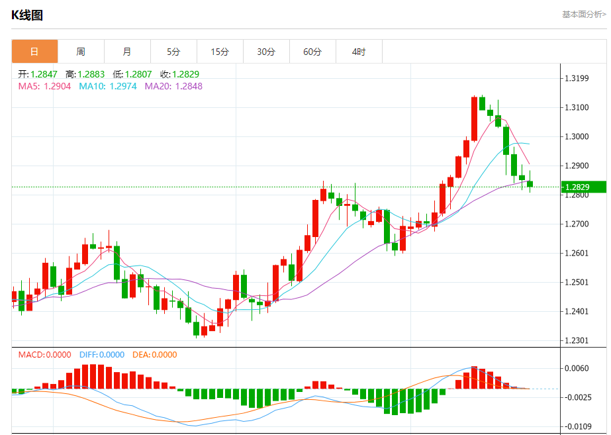Open the 60分 interval tab
This screenshot has width=611, height=435.
tap(312, 52)
